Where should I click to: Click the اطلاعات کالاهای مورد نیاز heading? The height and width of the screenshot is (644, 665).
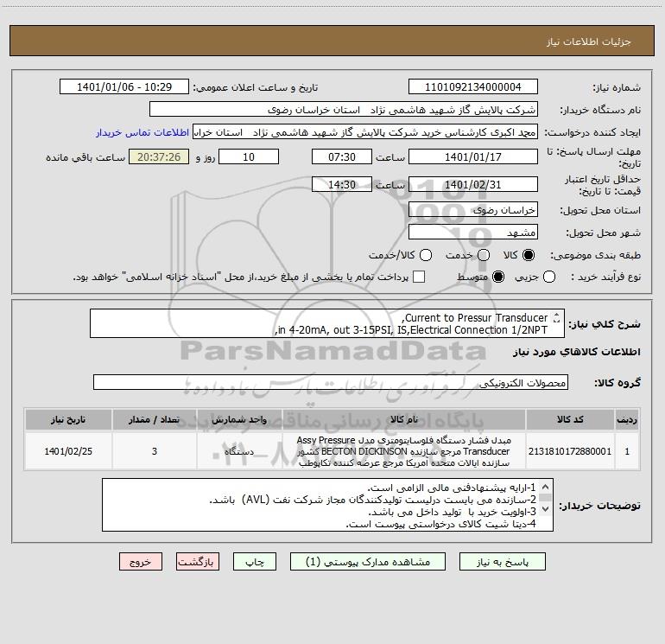pos(576,352)
